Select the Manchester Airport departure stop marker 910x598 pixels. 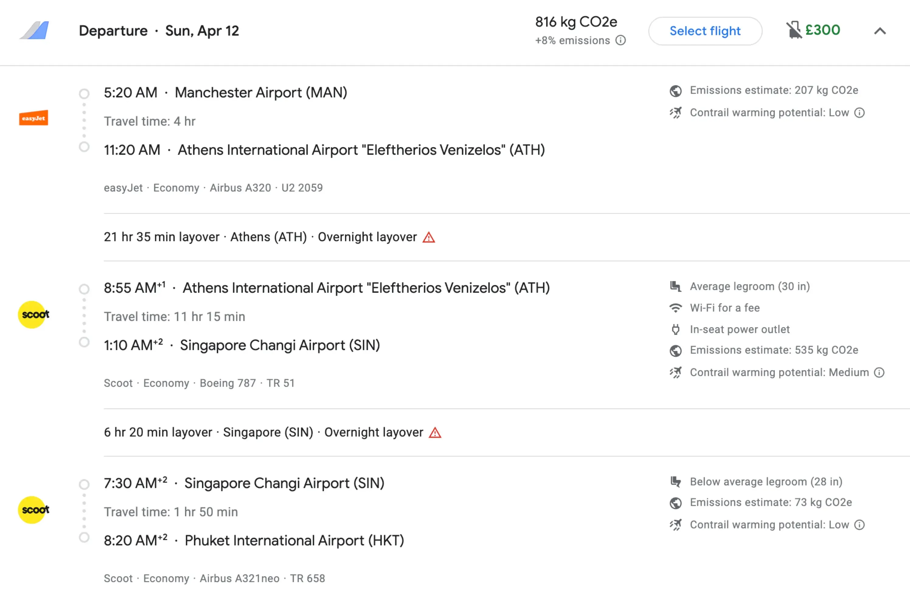pos(84,93)
